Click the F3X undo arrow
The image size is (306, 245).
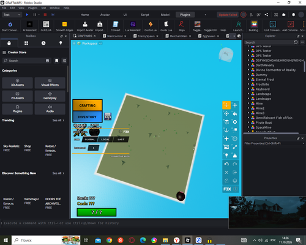point(226,164)
